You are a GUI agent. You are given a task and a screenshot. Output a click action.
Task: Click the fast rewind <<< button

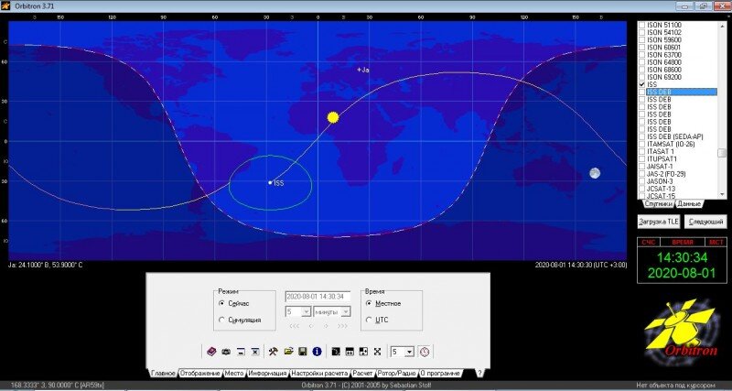point(294,326)
